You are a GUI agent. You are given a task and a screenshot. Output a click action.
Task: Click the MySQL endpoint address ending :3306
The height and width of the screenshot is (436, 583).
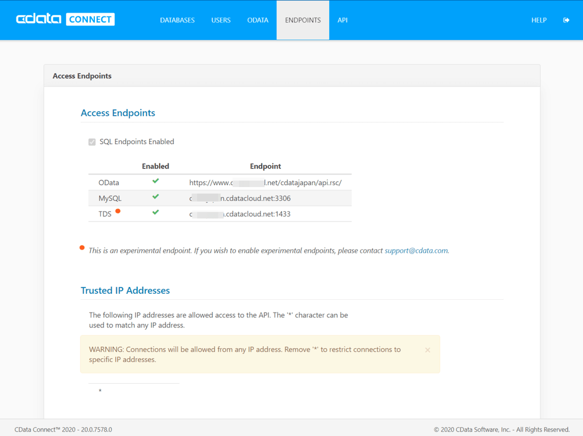(240, 198)
